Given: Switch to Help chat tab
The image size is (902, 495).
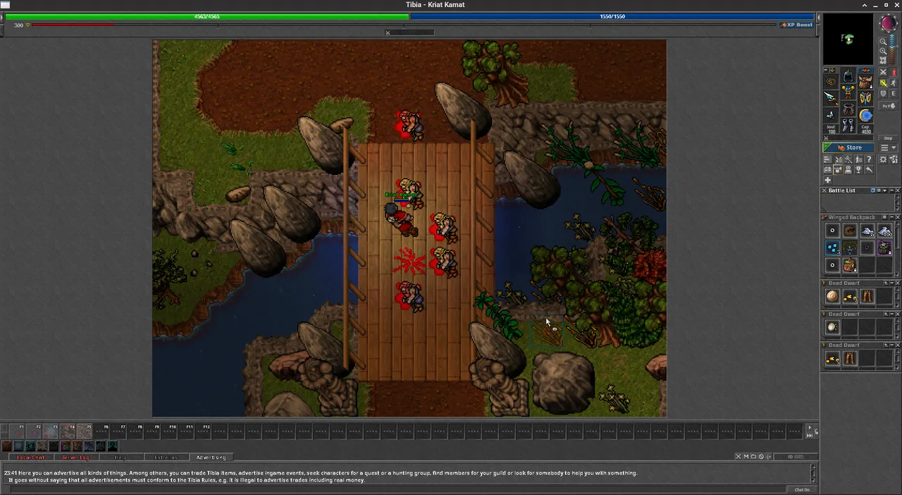Looking at the screenshot, I should (x=121, y=458).
